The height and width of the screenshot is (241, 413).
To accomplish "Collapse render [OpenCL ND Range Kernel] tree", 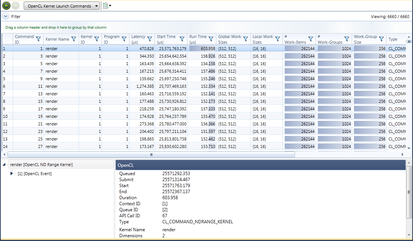I will click(5, 165).
